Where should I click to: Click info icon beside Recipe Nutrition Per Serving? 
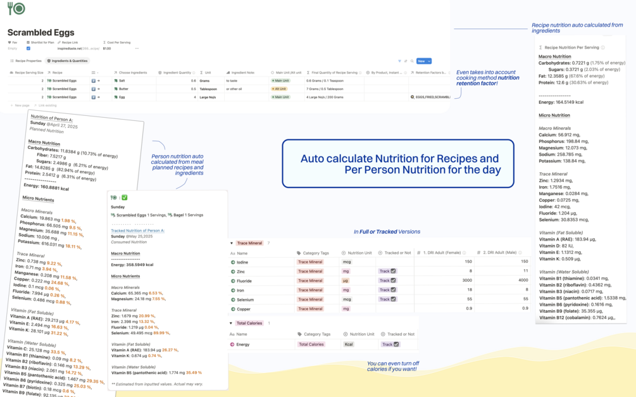pyautogui.click(x=602, y=47)
